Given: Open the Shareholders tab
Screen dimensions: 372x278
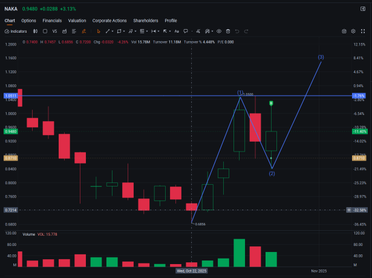Looking at the screenshot, I should pyautogui.click(x=146, y=21).
